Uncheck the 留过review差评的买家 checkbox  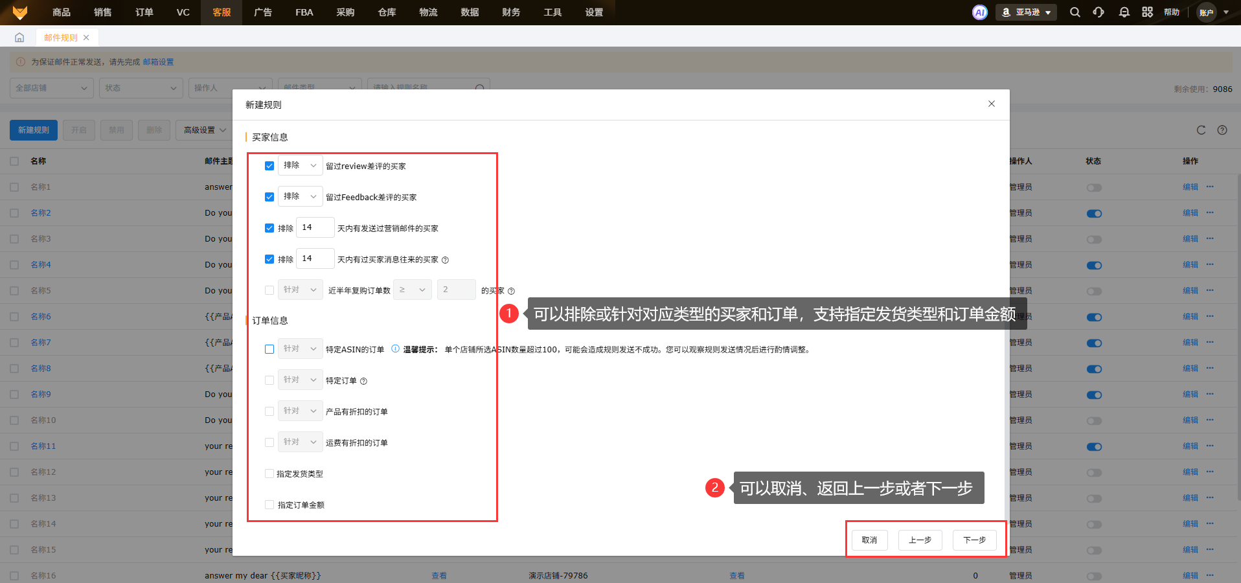[x=269, y=166]
